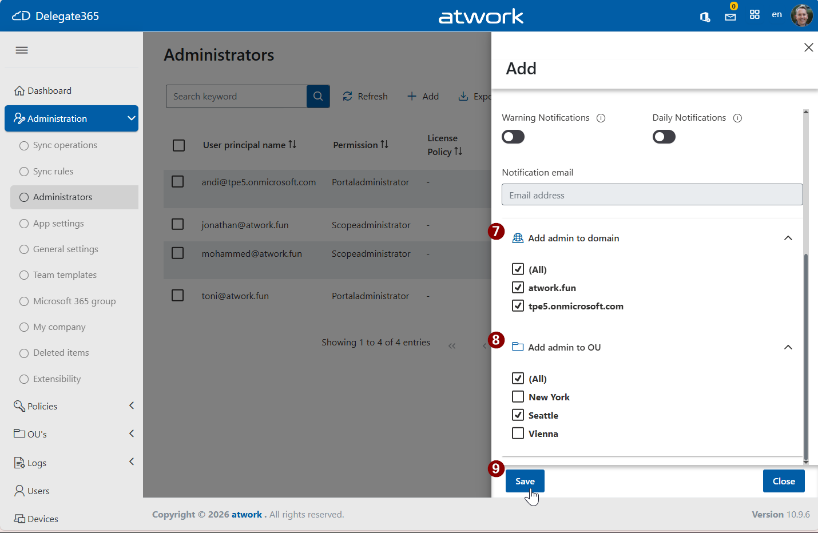The width and height of the screenshot is (818, 533).
Task: Click the Search keyword input field
Action: (x=236, y=96)
